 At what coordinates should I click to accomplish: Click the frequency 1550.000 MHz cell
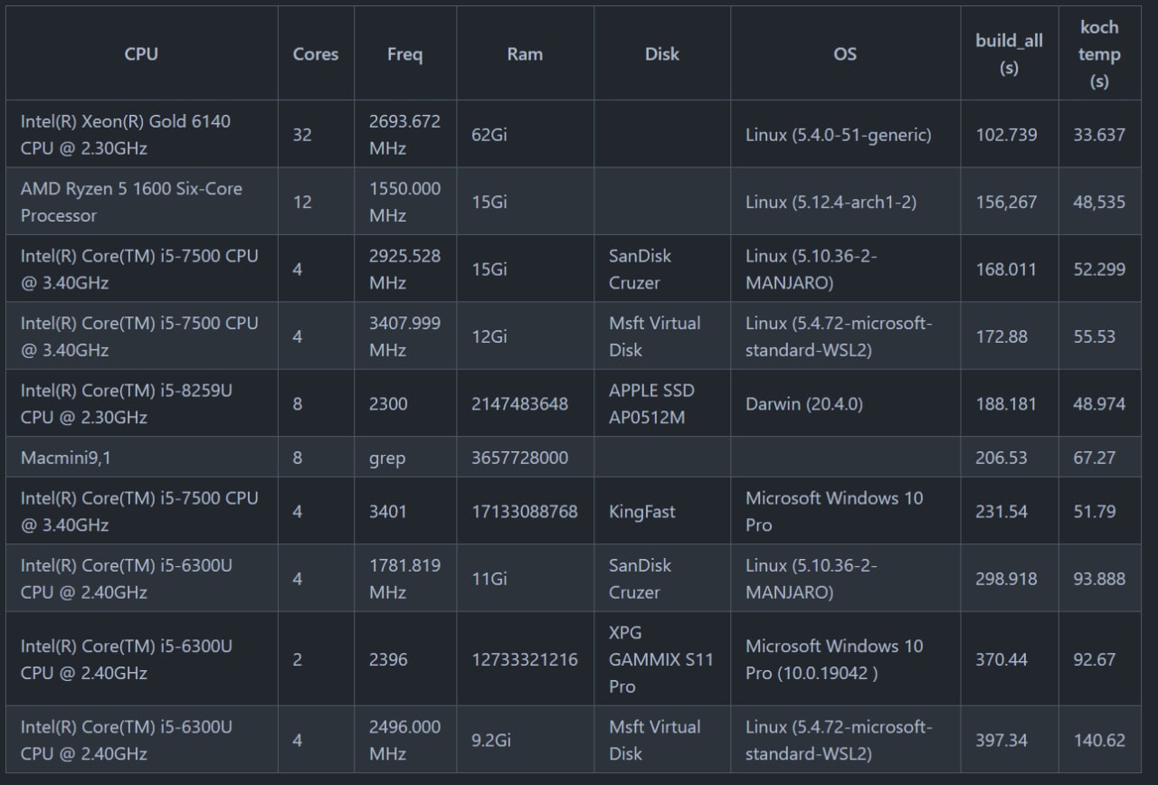click(404, 202)
